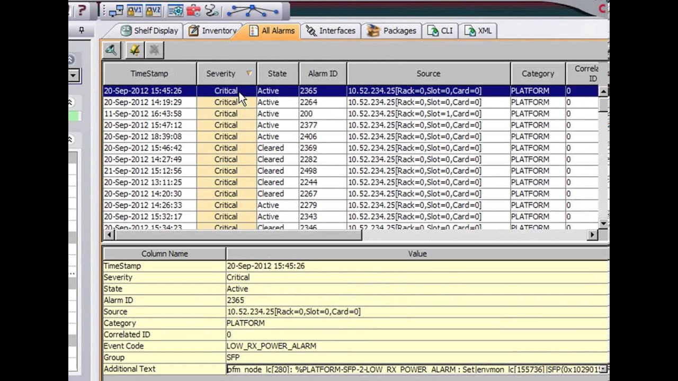Screen dimensions: 678x381
Task: Collapse the lower left panel section chevron
Action: [70, 139]
